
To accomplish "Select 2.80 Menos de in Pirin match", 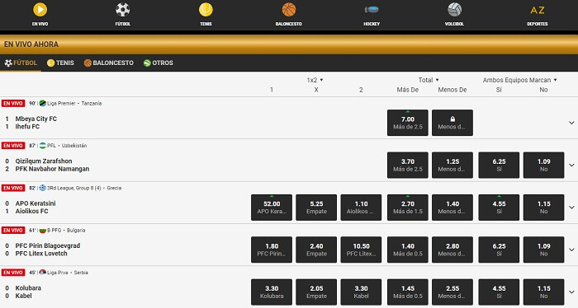I will point(452,250).
